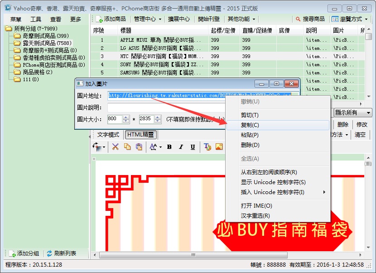Click the 開始刊登 button
The image size is (376, 273).
point(209,19)
